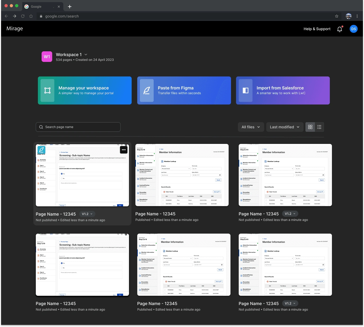Expand the Workspace 1 dropdown
The height and width of the screenshot is (327, 364).
tap(86, 54)
